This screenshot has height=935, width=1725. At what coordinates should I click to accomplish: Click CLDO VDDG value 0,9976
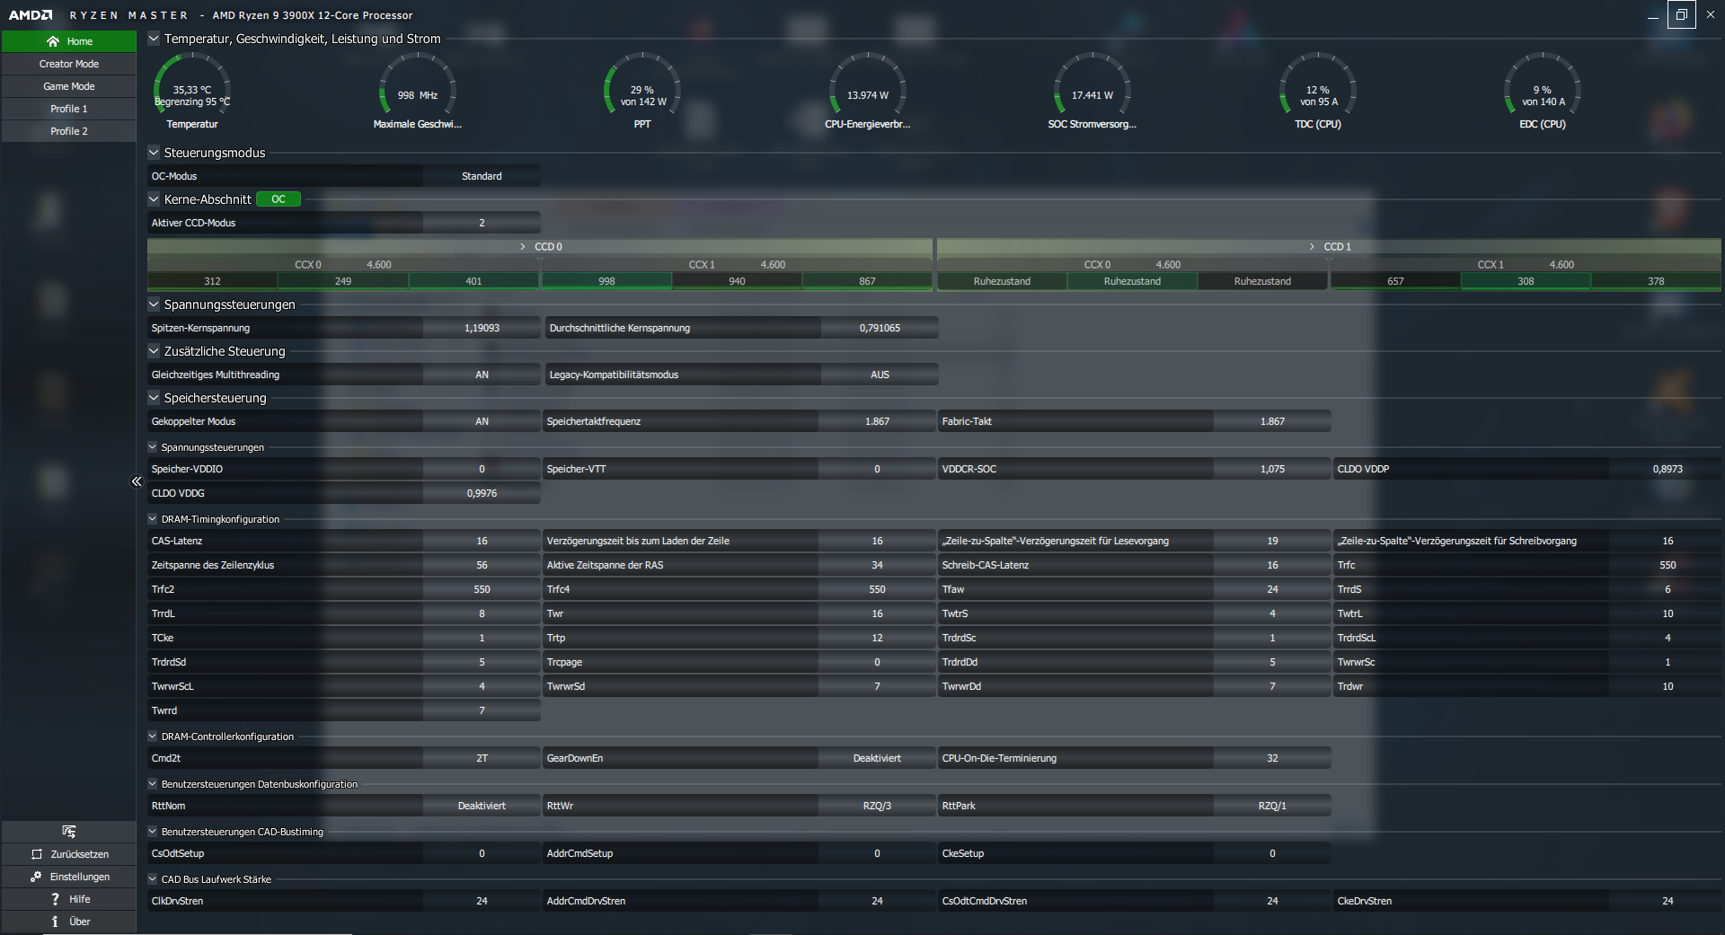[482, 493]
